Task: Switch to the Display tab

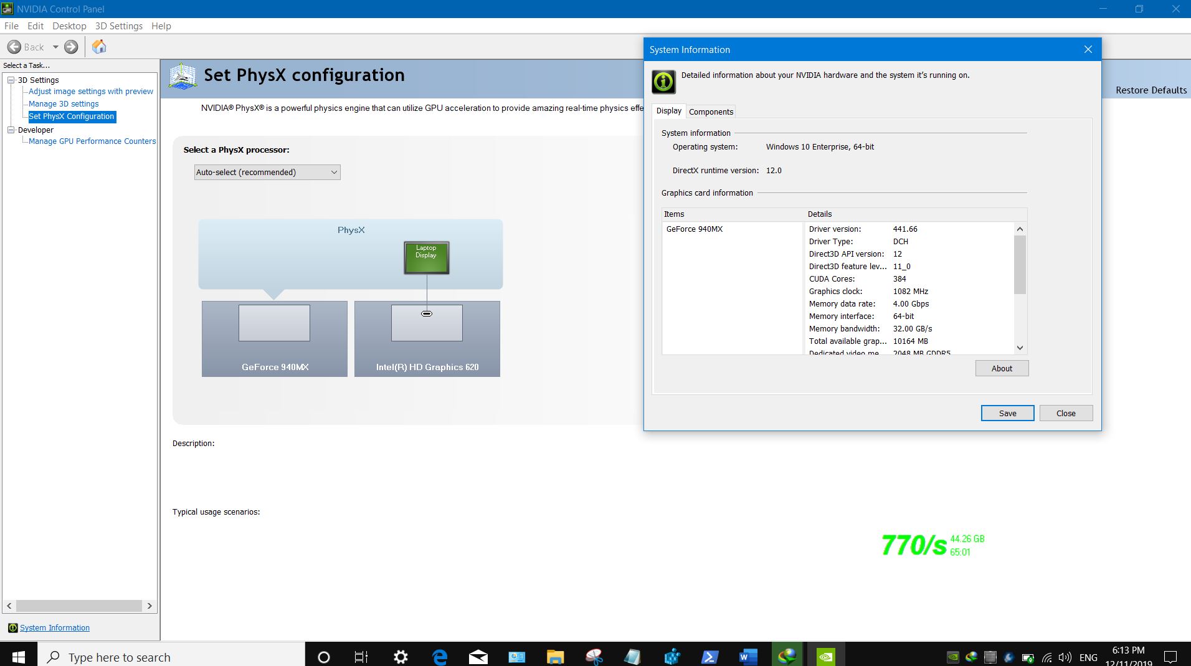Action: pos(669,111)
